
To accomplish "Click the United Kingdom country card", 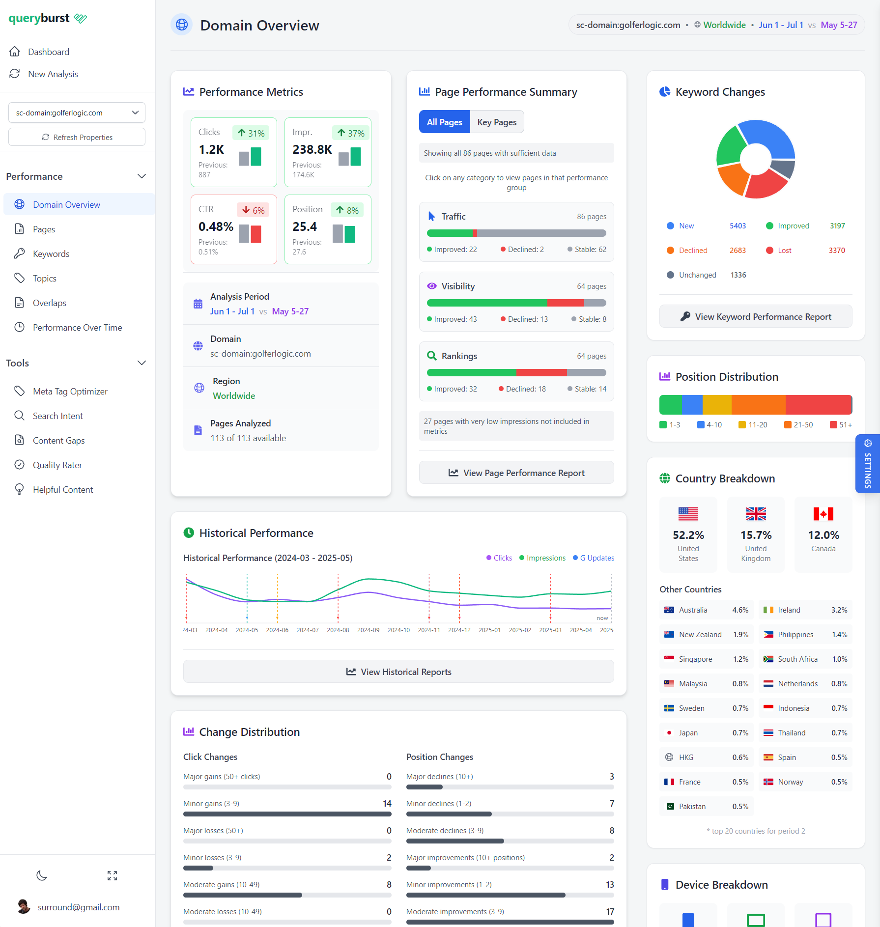I will (x=756, y=534).
